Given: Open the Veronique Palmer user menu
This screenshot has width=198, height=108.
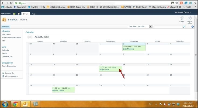Looking at the screenshot, I should (x=183, y=12).
